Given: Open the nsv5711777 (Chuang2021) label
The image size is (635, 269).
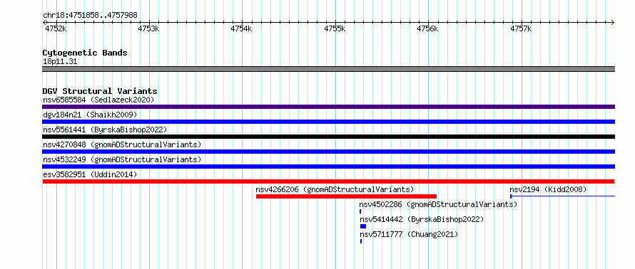Looking at the screenshot, I should 409,234.
